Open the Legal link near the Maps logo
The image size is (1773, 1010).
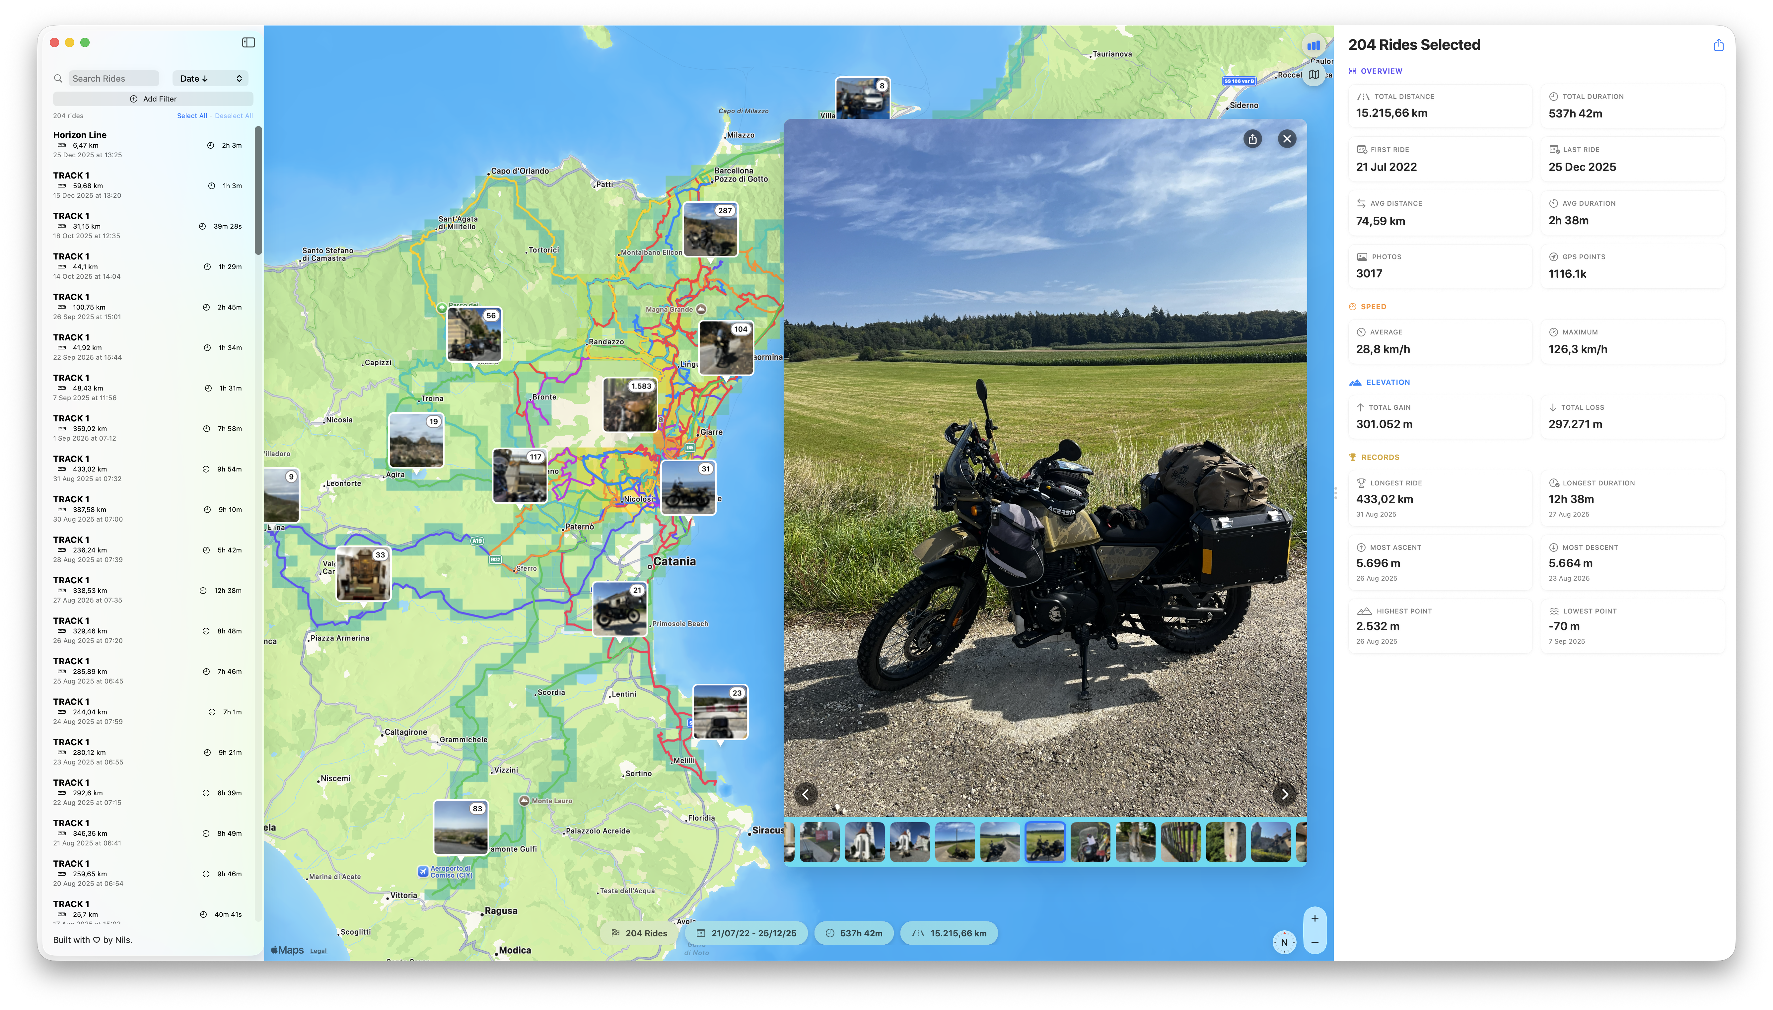point(318,950)
